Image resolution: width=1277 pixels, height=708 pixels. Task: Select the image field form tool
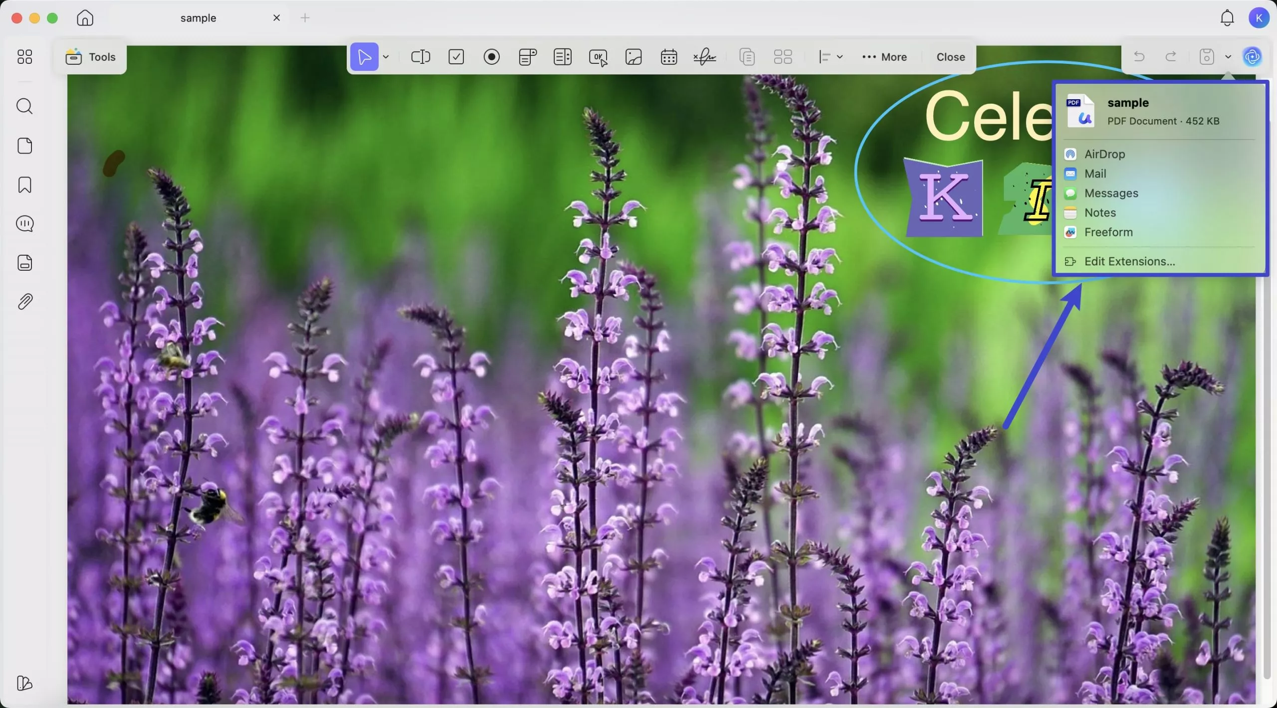[x=634, y=57]
